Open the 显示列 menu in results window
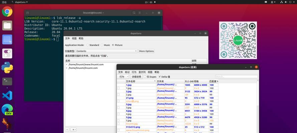The width and height of the screenshot is (297, 133). point(142,72)
